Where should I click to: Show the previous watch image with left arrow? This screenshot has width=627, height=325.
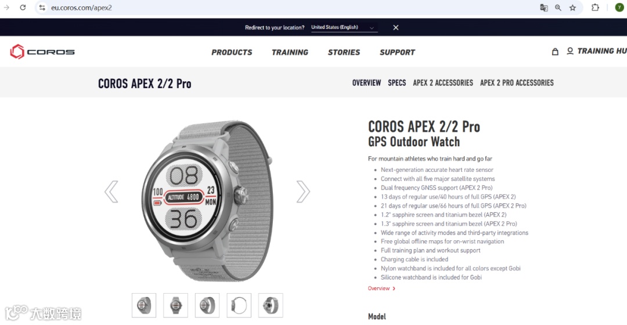pyautogui.click(x=111, y=192)
